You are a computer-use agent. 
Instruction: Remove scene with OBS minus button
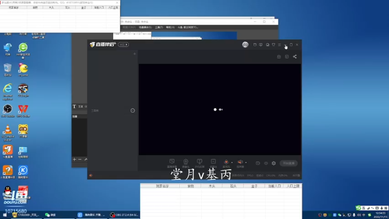pyautogui.click(x=80, y=160)
